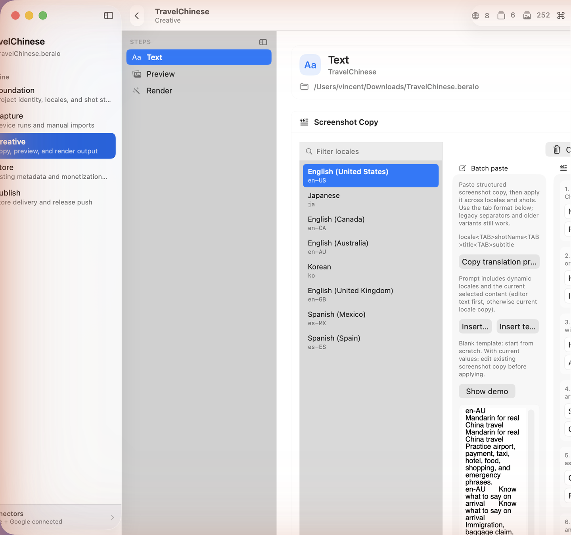Viewport: 571px width, 535px height.
Task: Click the Copy translation prompt button
Action: (499, 262)
